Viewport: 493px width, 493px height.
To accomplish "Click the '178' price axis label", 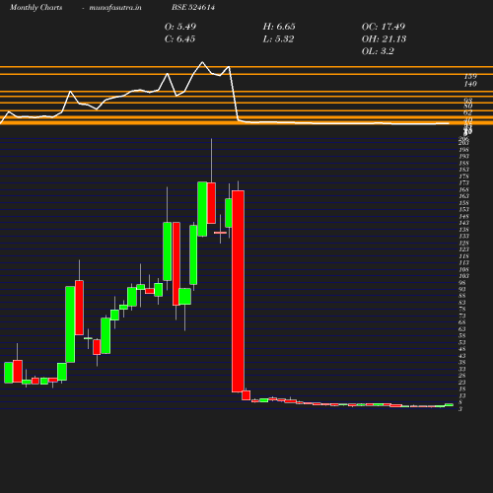I will click(x=463, y=176).
